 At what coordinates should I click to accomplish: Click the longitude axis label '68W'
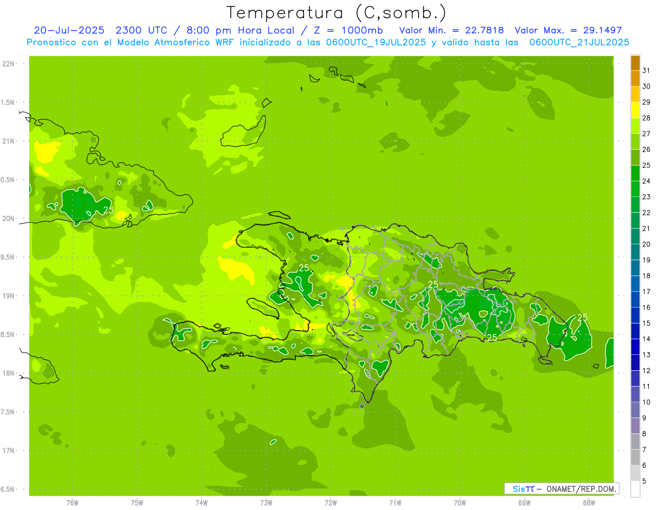[x=589, y=503]
